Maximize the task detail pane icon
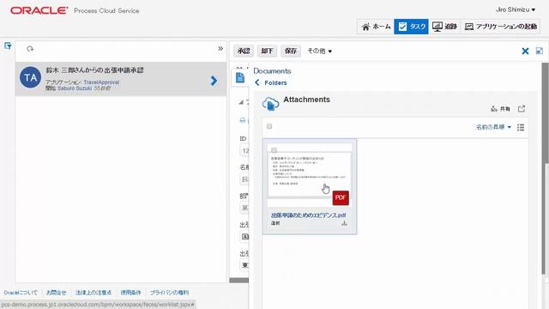Viewport: 549px width, 309px height. pyautogui.click(x=540, y=51)
